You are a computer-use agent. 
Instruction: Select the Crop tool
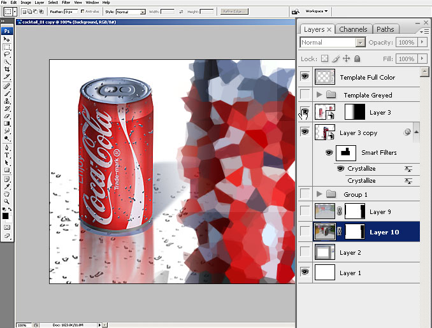(x=7, y=69)
